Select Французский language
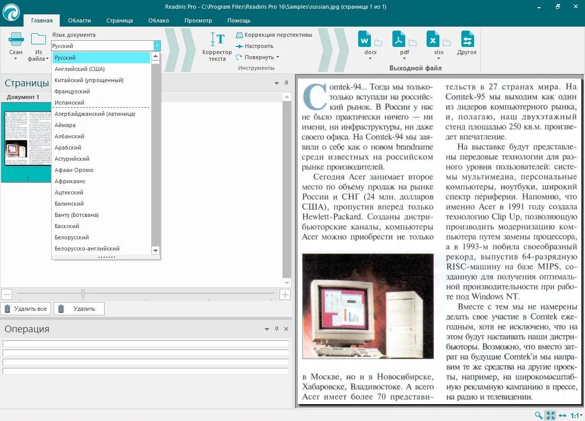 [101, 91]
